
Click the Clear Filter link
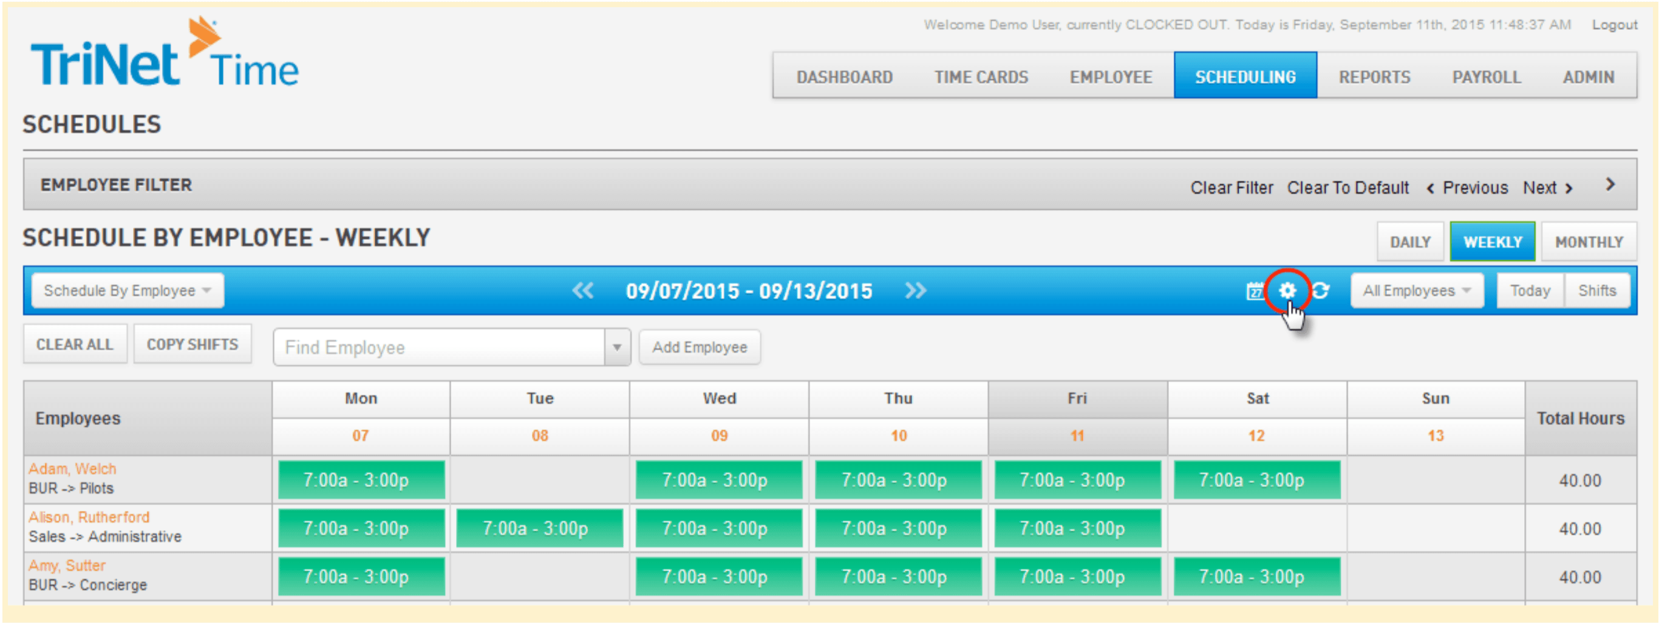coord(1231,188)
